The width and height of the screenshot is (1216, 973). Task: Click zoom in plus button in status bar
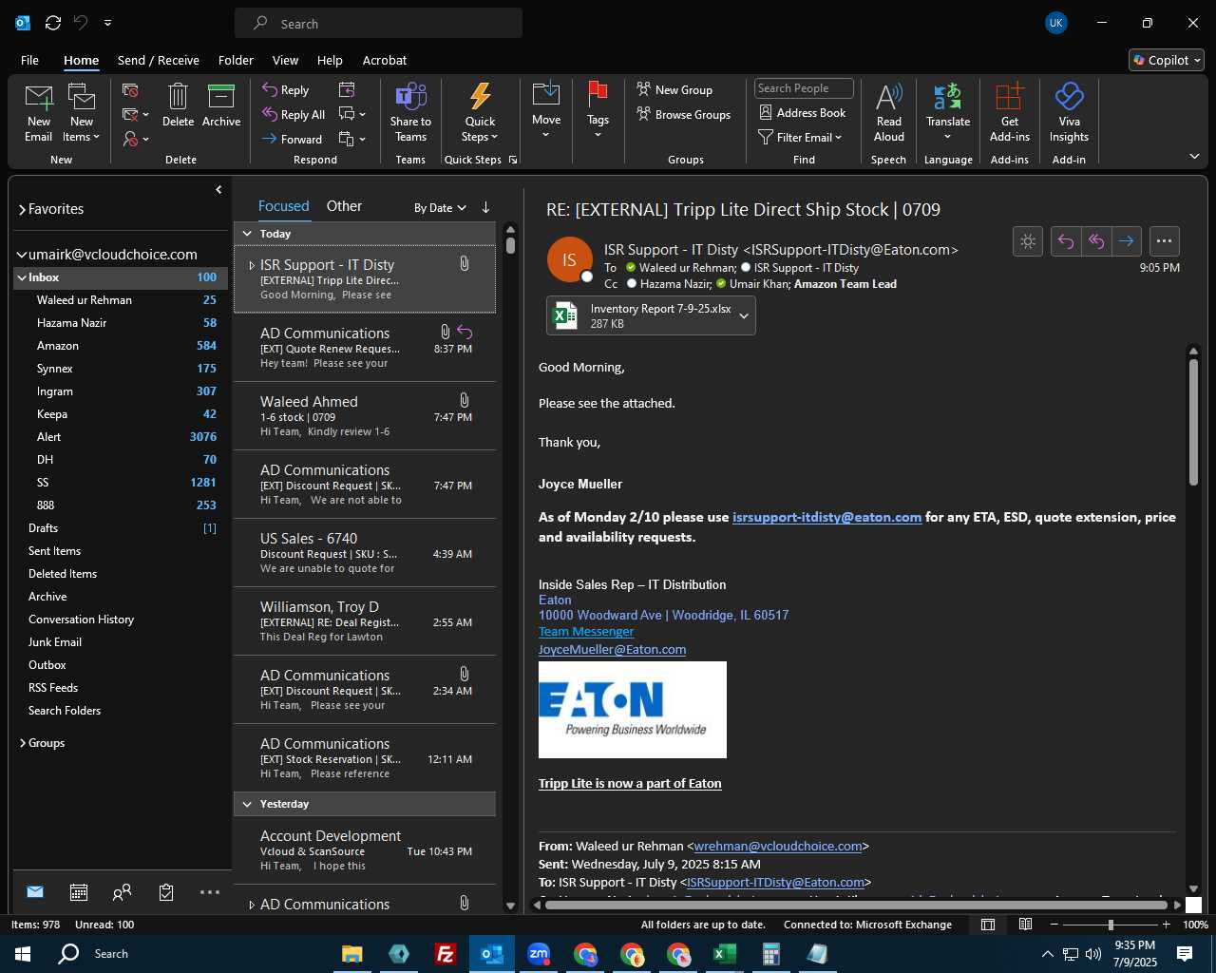[1167, 925]
